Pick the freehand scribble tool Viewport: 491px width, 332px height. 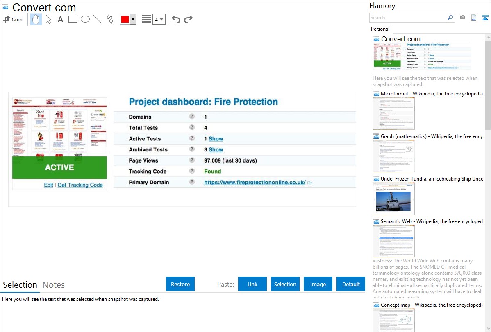click(110, 19)
